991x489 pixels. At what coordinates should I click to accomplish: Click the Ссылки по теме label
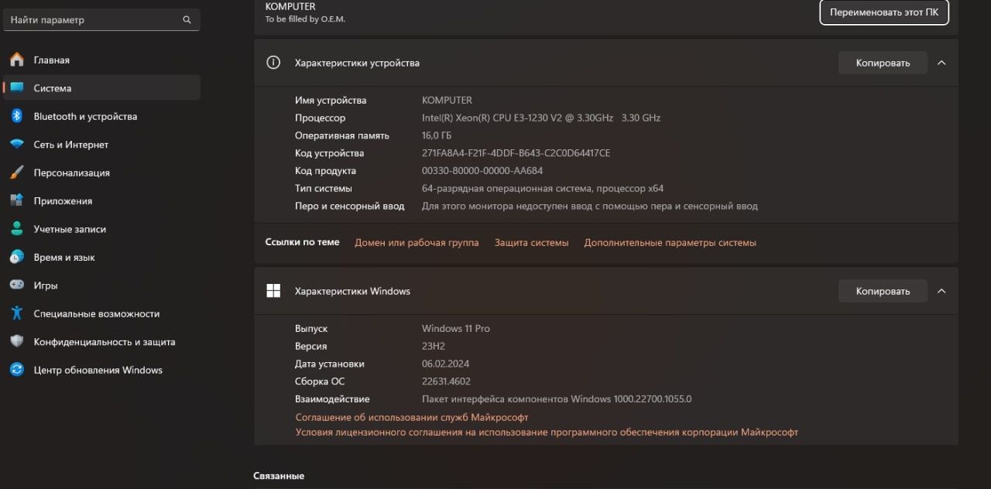[x=302, y=242]
